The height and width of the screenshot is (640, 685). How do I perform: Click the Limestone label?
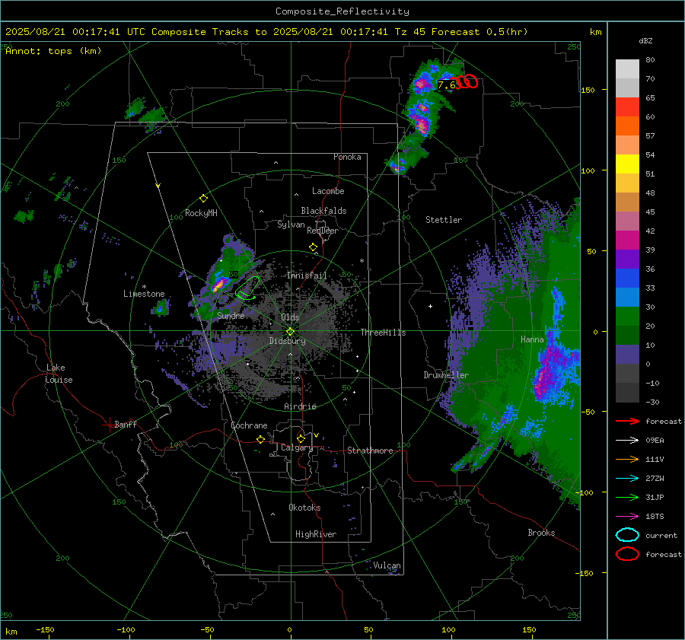point(144,294)
